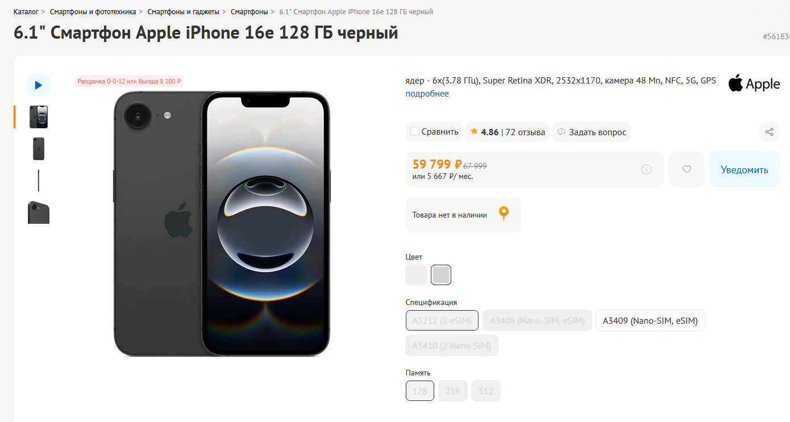
Task: Click the ask question chat icon
Action: click(562, 132)
